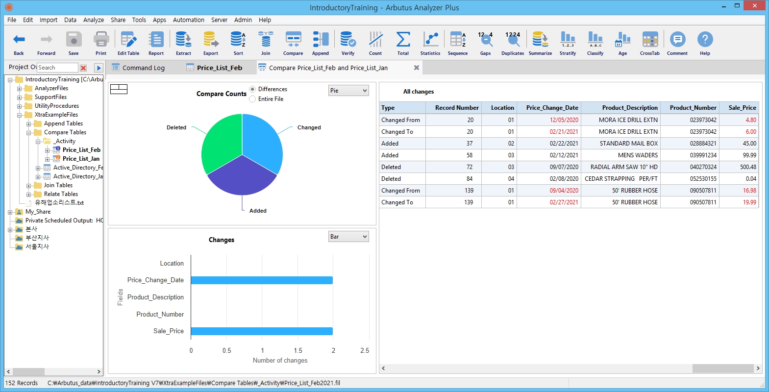769x392 pixels.
Task: Select the Relate Tables folder
Action: tap(61, 194)
